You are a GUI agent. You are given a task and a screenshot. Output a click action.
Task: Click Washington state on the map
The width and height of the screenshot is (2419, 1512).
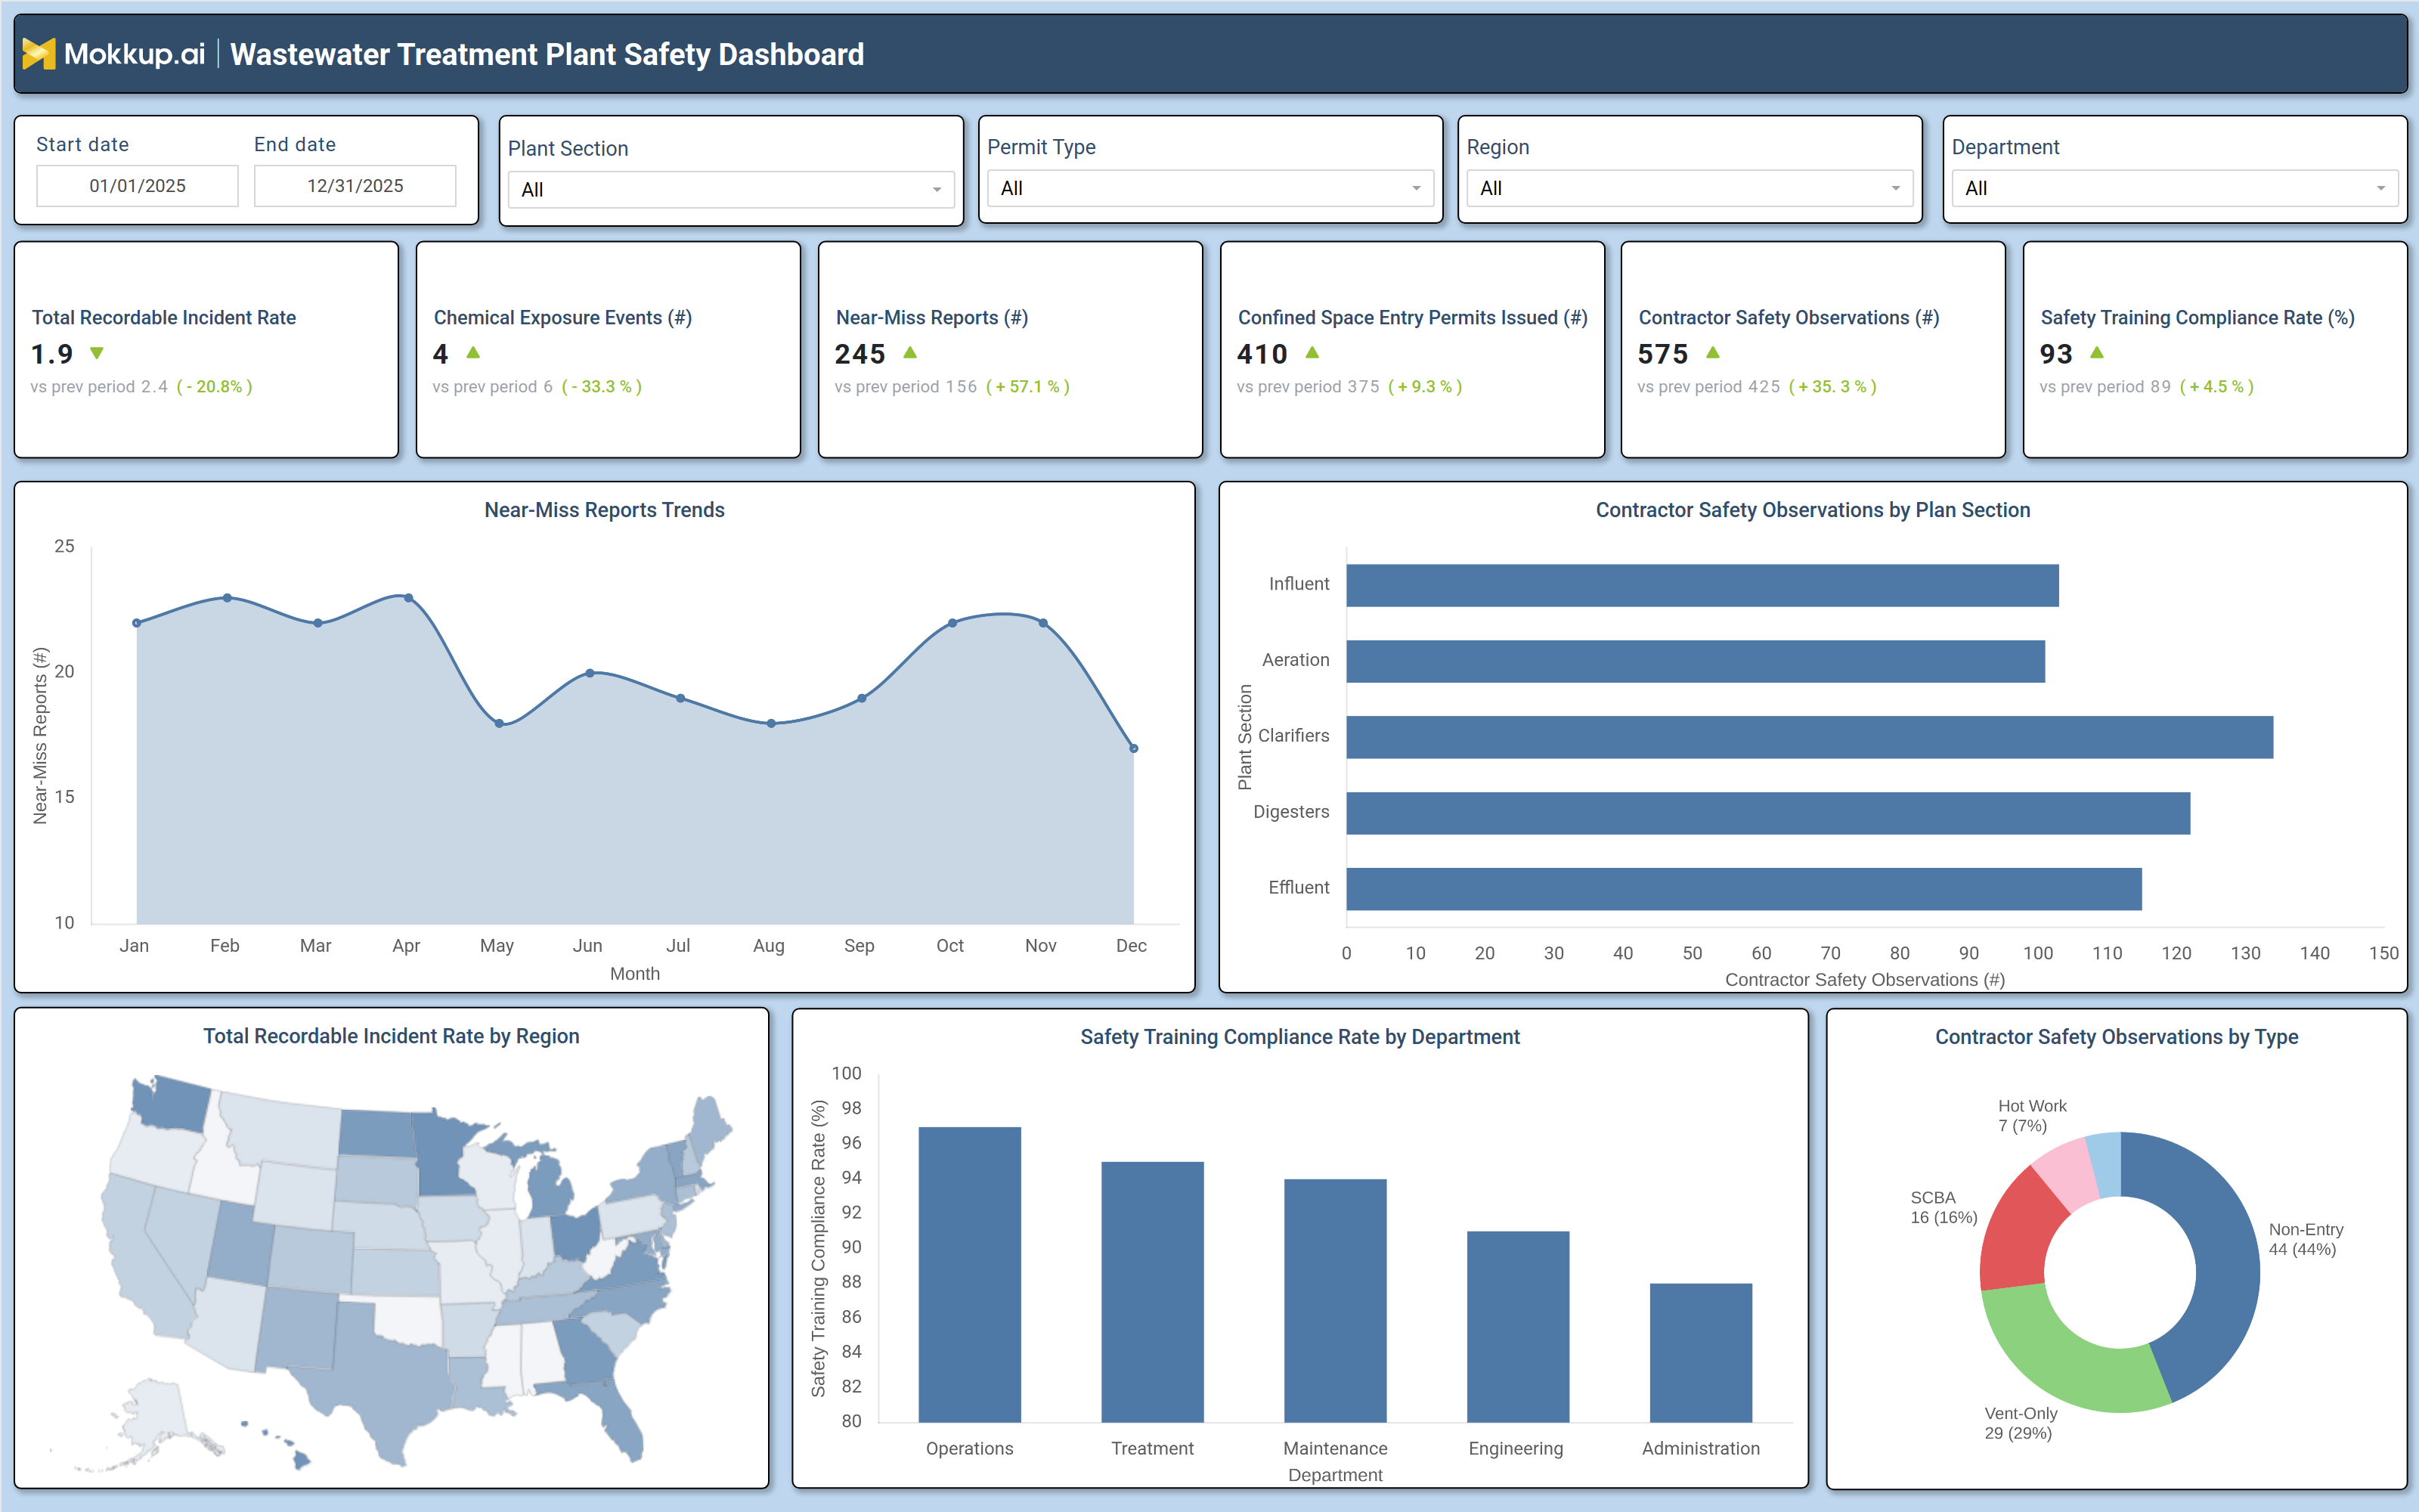172,1105
